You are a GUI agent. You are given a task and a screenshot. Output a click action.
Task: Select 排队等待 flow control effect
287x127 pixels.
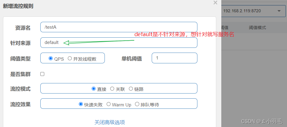click(137, 104)
